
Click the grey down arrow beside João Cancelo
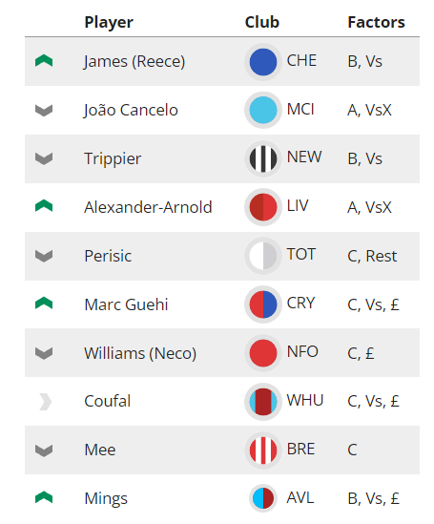click(44, 111)
